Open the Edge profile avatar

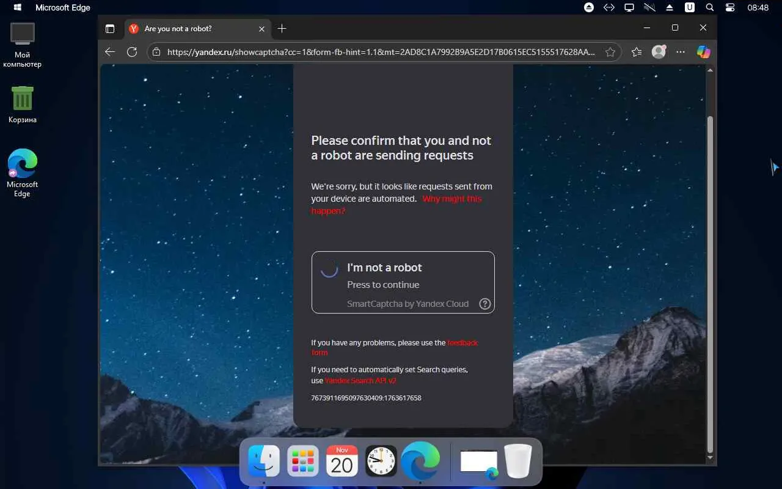[x=659, y=52]
